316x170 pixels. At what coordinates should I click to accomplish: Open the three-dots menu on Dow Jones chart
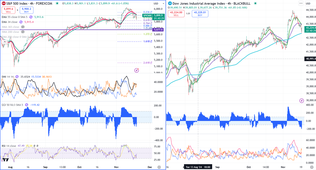pos(301,3)
